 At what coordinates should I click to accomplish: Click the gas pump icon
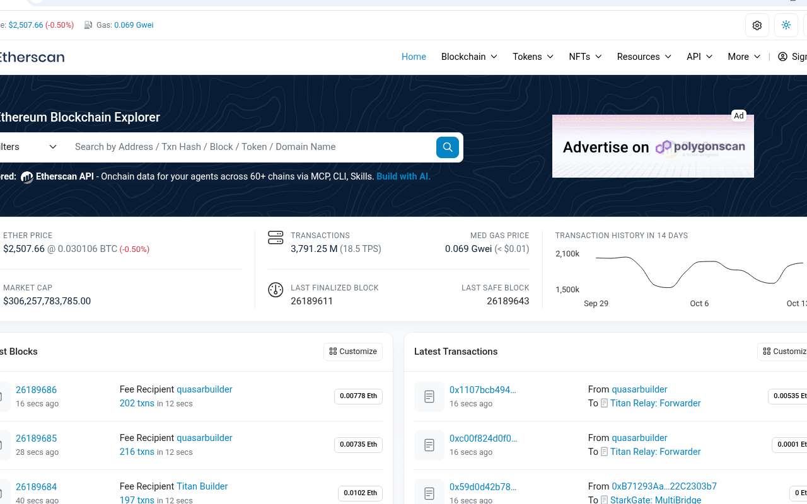coord(88,25)
